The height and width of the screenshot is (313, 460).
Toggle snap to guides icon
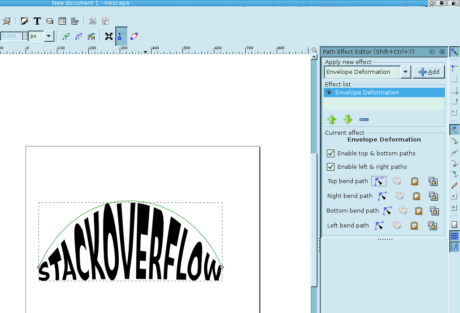point(455,247)
